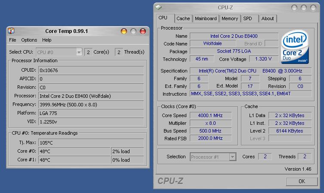Screen dimensions: 324x193
Task: Click the VID value 1.2250v
Action: [x=91, y=122]
